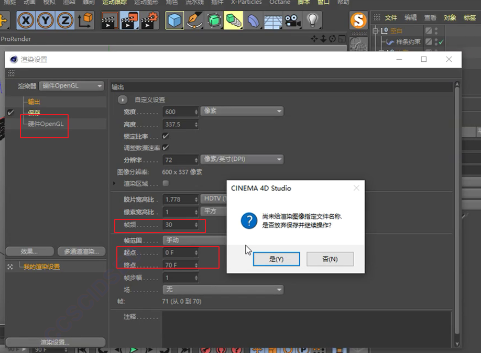The image size is (481, 353).
Task: Toggle the Z axis lock icon
Action: point(65,20)
